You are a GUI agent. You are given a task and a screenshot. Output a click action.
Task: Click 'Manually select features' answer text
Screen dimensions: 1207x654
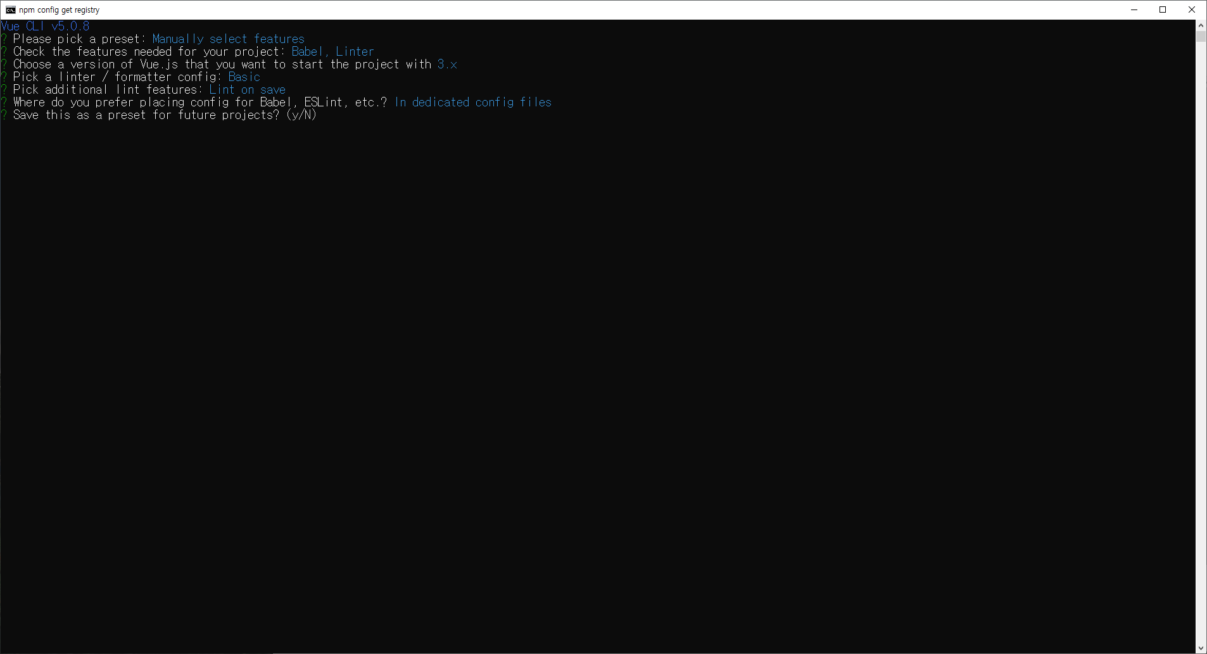229,39
